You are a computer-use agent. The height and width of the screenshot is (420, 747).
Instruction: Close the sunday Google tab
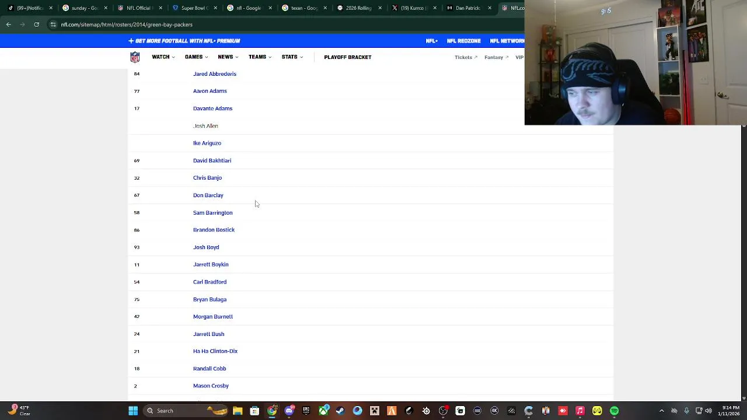[106, 8]
